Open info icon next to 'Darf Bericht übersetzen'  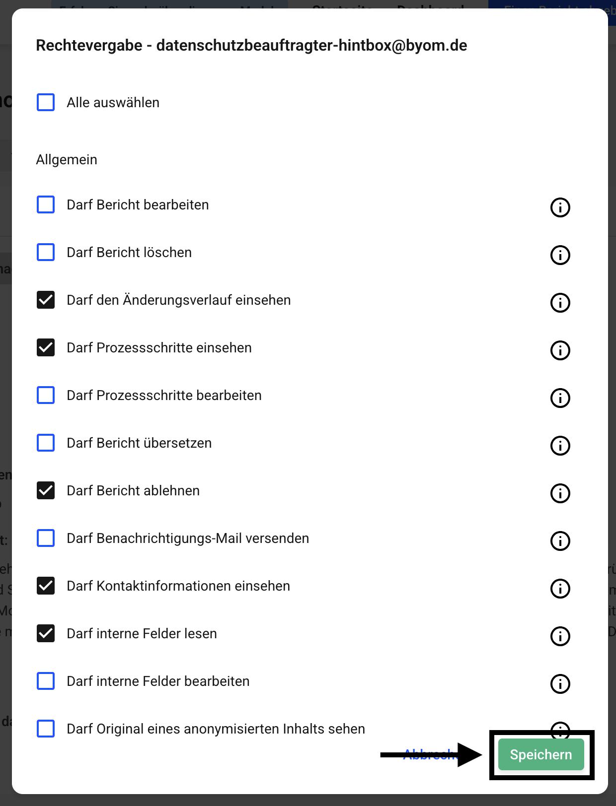tap(560, 446)
